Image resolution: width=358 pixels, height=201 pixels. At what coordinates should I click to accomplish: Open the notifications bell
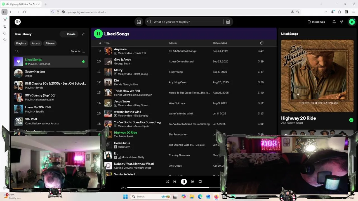(x=334, y=22)
